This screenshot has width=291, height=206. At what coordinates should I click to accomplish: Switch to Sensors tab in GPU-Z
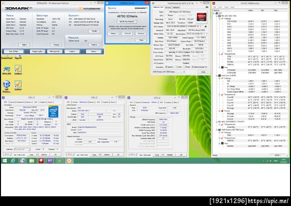pos(168,7)
